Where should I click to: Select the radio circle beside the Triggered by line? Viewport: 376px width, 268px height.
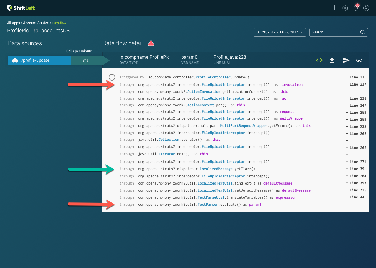tap(112, 77)
